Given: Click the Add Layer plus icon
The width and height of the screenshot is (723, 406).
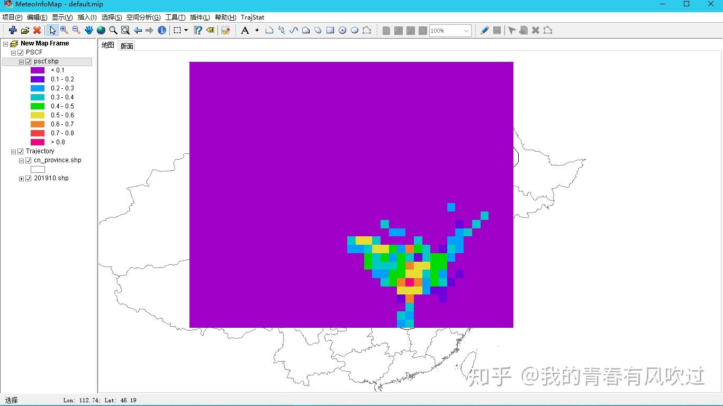Looking at the screenshot, I should (x=12, y=30).
